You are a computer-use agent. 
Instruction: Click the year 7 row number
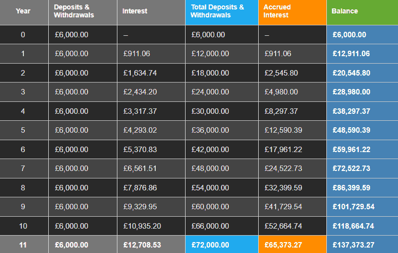23,169
